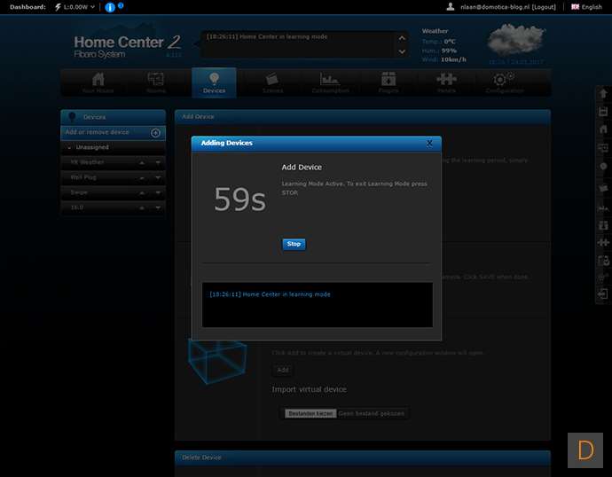Click scenes clapper icon in right sidebar

603,188
